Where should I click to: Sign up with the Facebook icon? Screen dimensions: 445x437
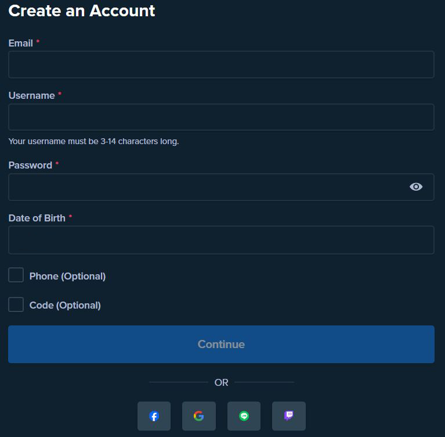pyautogui.click(x=154, y=415)
